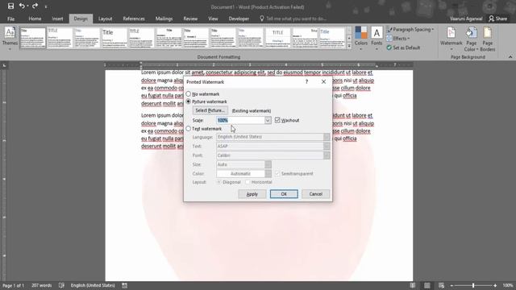Image resolution: width=516 pixels, height=290 pixels.
Task: Click English (United States) in status bar
Action: pos(93,285)
